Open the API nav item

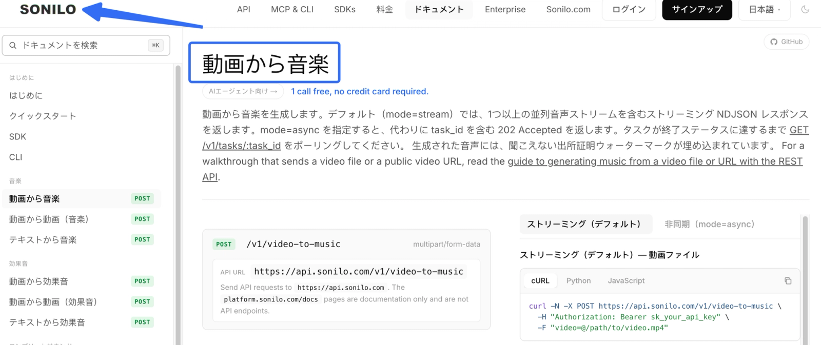click(x=244, y=10)
